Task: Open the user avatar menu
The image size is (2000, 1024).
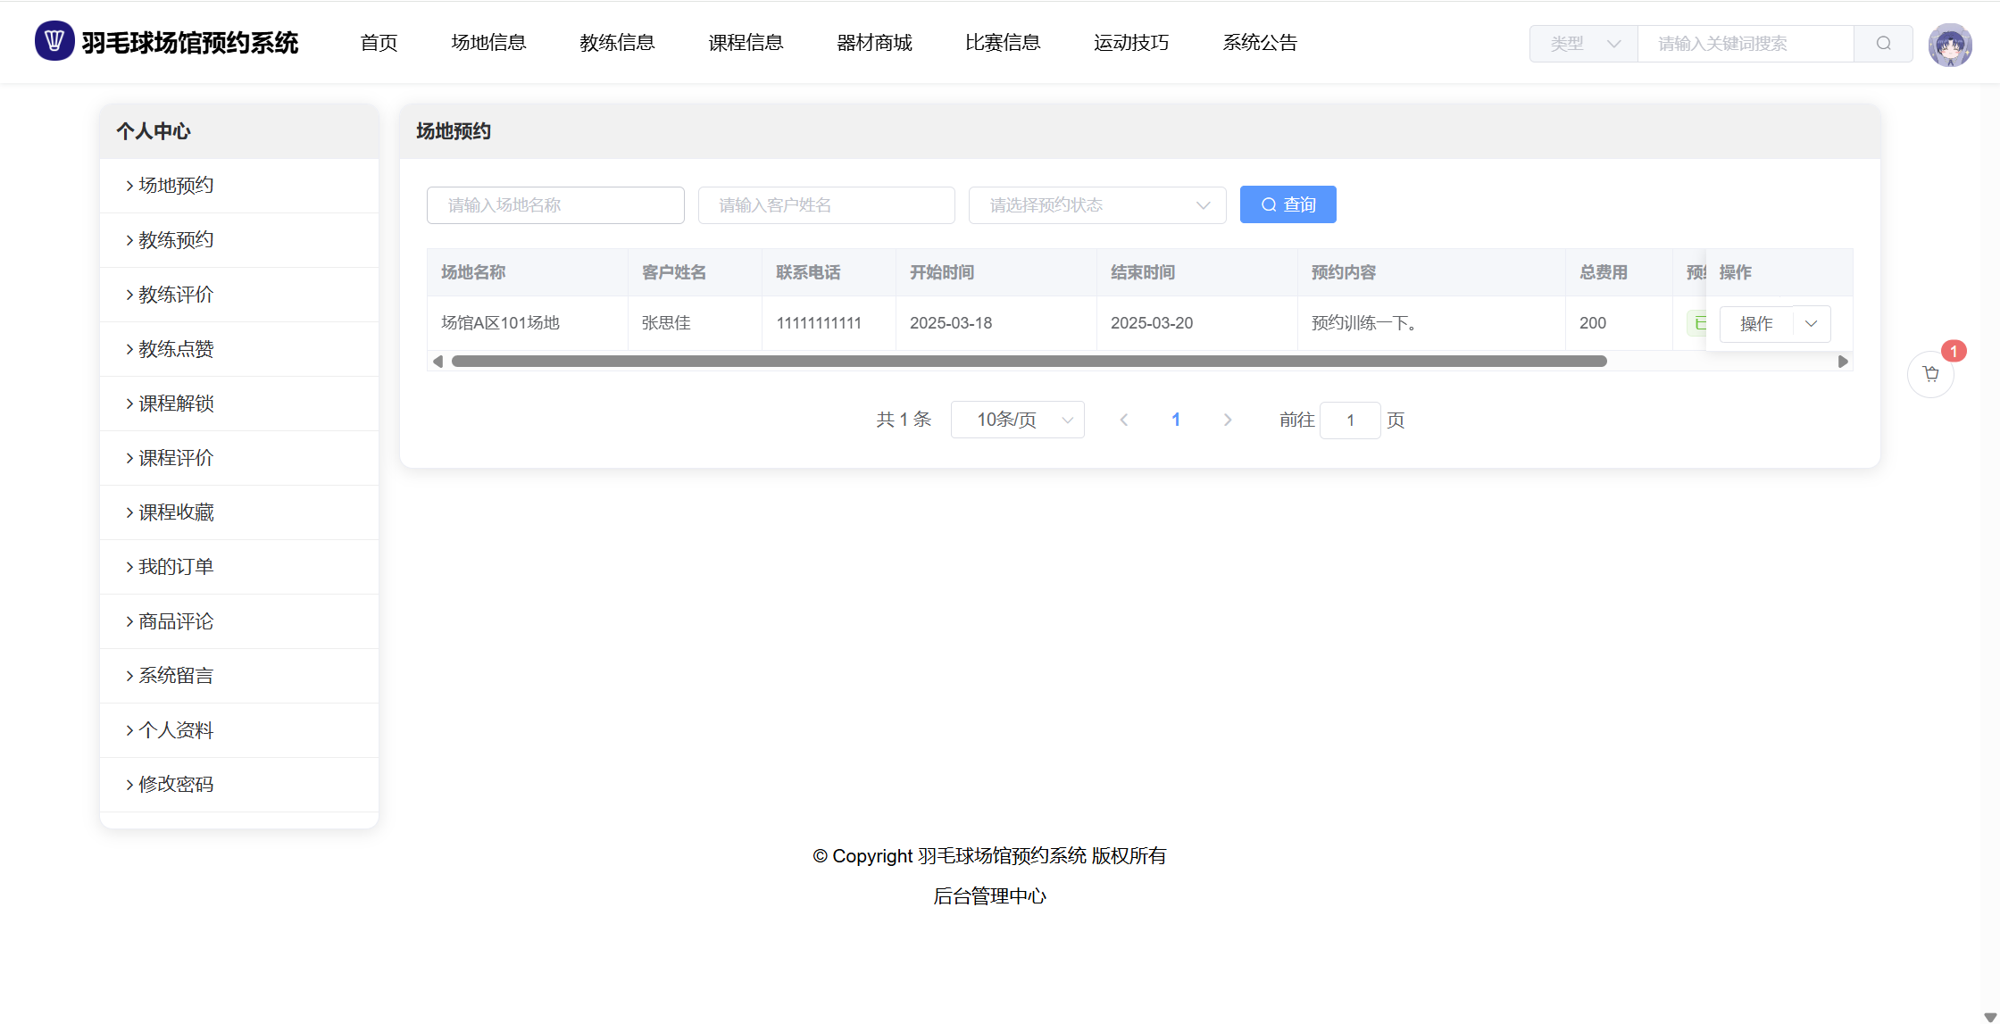Action: click(1949, 45)
